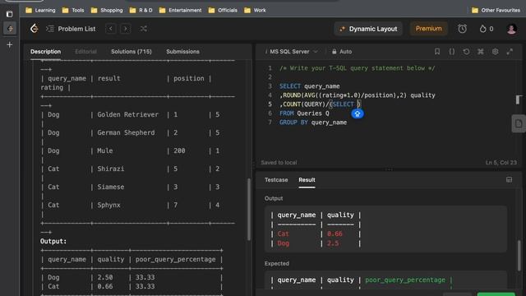This screenshot has height=296, width=526.
Task: Open the Work bookmarks folder
Action: tap(256, 11)
